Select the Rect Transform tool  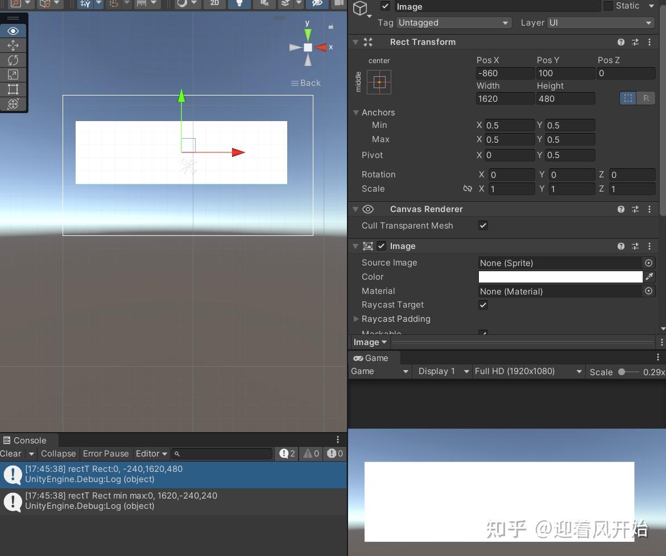(x=14, y=89)
